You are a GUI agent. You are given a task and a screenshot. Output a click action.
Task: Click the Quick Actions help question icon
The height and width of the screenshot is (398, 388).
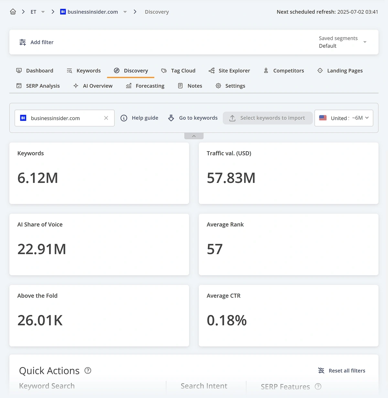click(x=88, y=371)
